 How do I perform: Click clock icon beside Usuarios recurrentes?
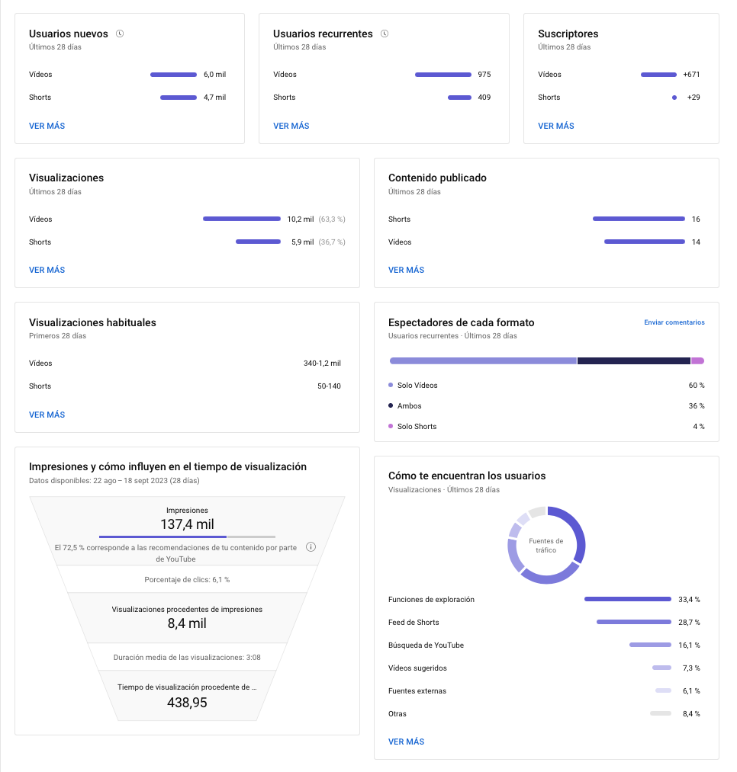click(385, 34)
